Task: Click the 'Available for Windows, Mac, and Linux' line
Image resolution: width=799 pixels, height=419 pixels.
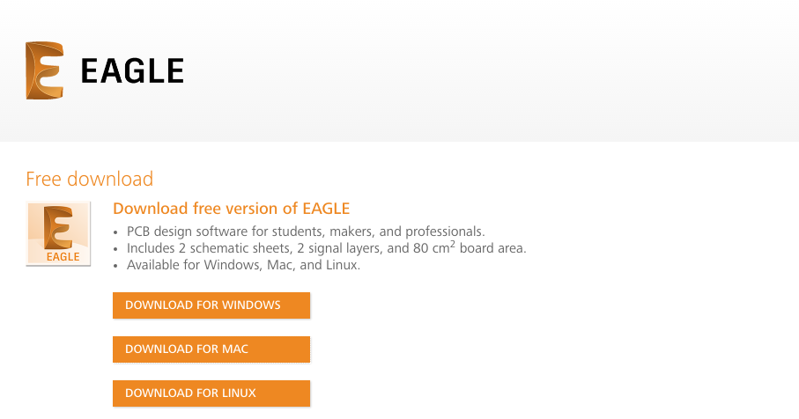Action: click(243, 265)
